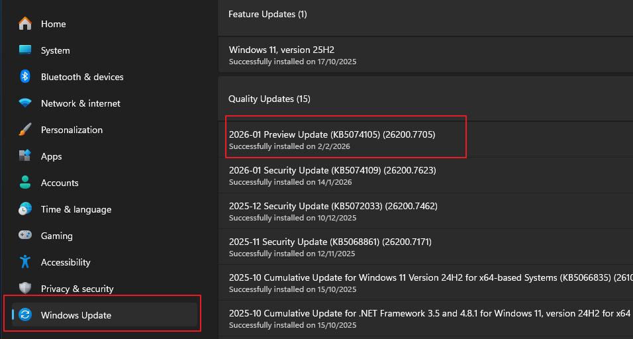Image resolution: width=633 pixels, height=339 pixels.
Task: Click the Privacy & security shield icon
Action: [25, 289]
